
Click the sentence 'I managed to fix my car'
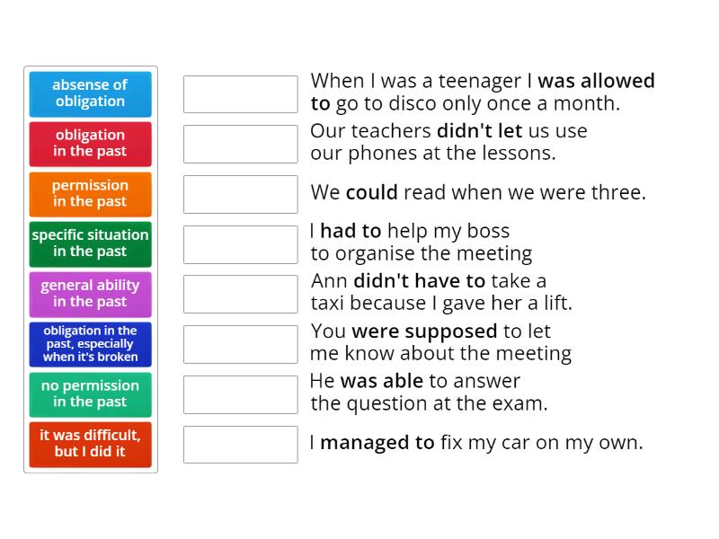pos(476,443)
